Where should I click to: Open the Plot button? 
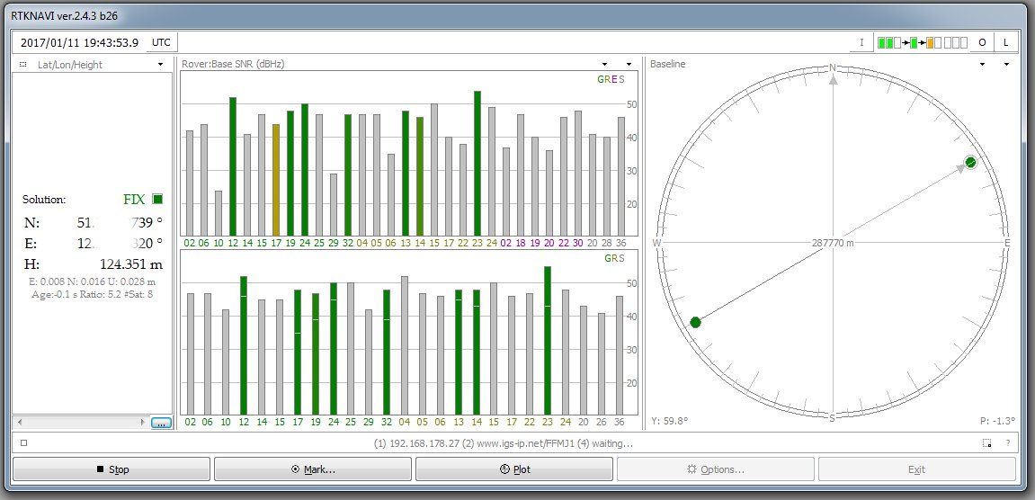tap(514, 469)
